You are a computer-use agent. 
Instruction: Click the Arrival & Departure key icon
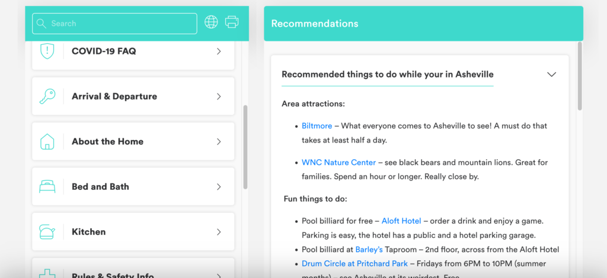[x=47, y=96]
